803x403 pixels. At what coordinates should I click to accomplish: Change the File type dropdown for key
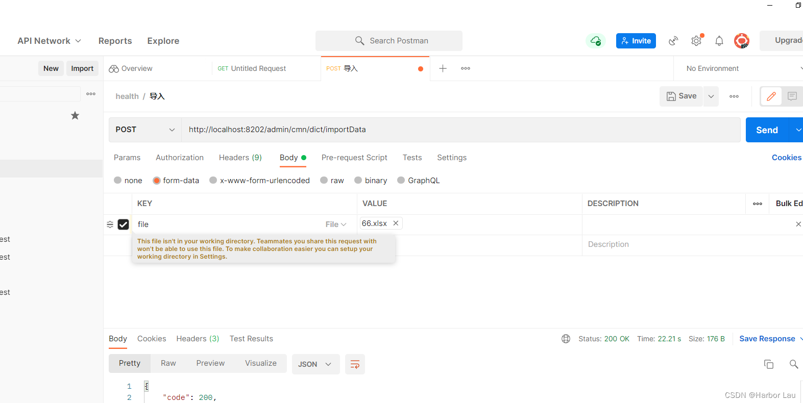click(x=336, y=224)
